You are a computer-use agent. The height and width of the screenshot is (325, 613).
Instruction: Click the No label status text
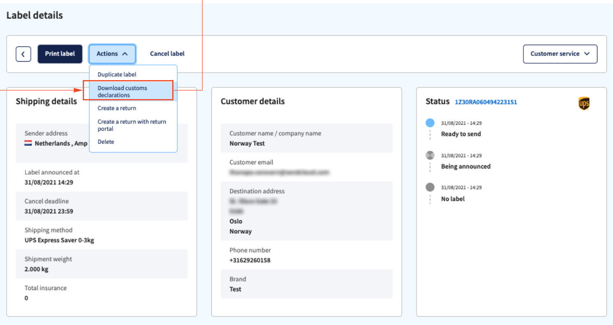(453, 199)
